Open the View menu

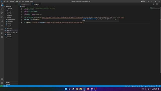[x=17, y=1]
